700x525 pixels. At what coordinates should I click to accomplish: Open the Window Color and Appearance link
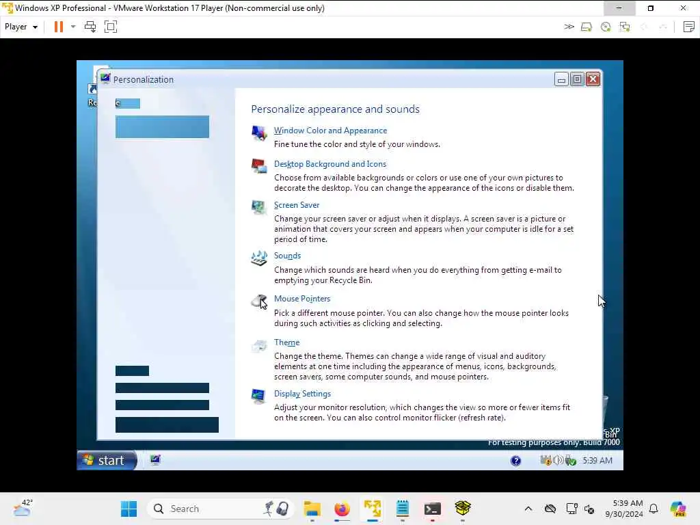[330, 131]
